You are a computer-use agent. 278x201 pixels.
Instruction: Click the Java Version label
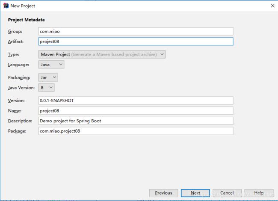pyautogui.click(x=21, y=88)
